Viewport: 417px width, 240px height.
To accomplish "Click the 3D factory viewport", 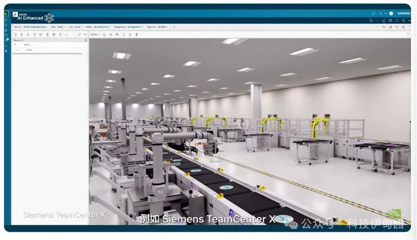I will click(x=250, y=131).
